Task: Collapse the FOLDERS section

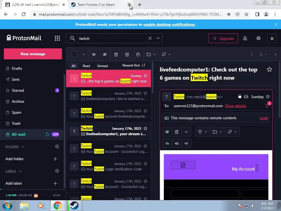Action: point(15,147)
